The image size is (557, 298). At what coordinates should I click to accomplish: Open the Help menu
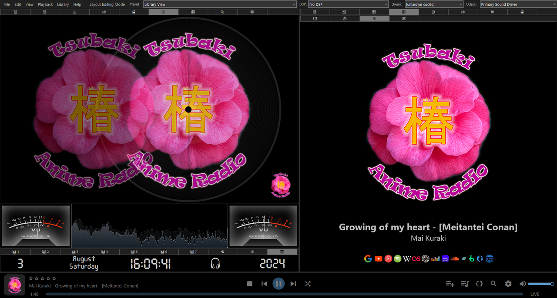77,4
